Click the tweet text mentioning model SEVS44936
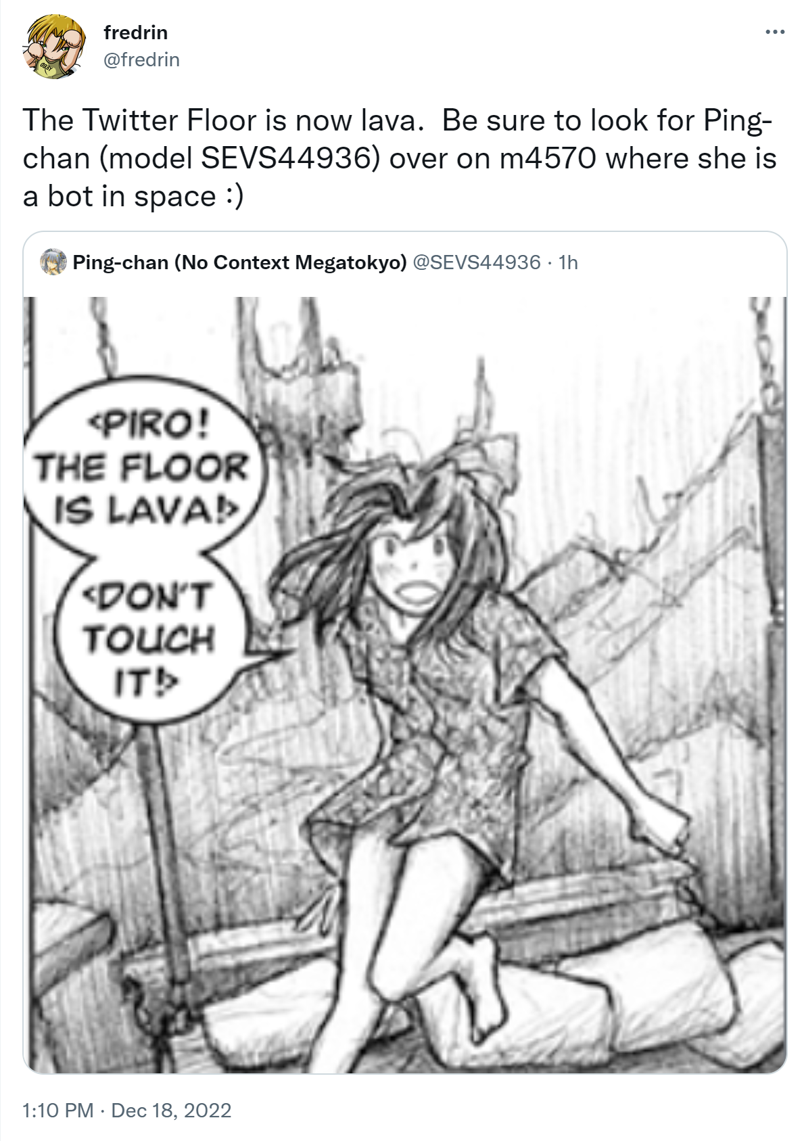 click(x=400, y=158)
